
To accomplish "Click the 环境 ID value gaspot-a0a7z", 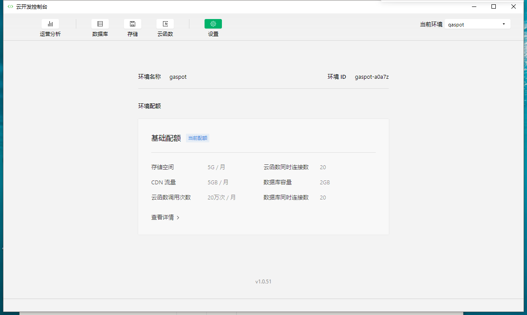I will 371,77.
